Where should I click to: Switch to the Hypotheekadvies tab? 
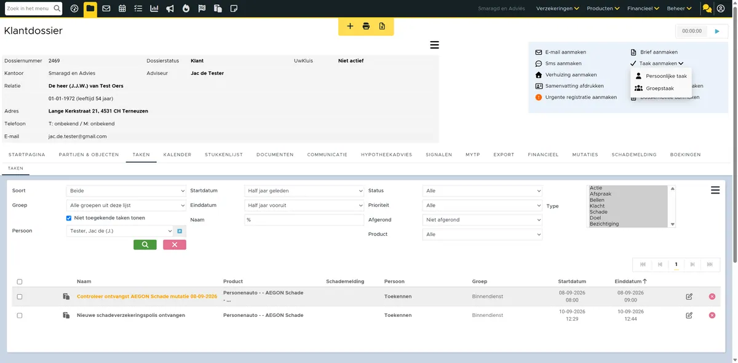point(387,155)
